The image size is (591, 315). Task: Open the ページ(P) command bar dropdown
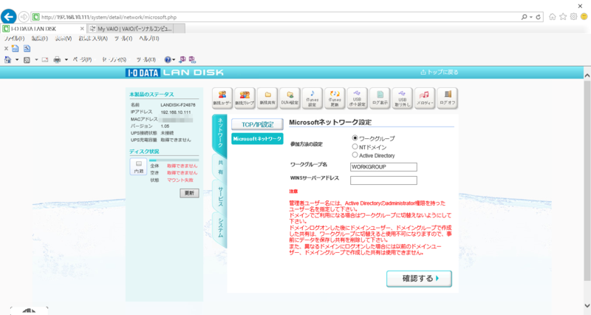(82, 60)
